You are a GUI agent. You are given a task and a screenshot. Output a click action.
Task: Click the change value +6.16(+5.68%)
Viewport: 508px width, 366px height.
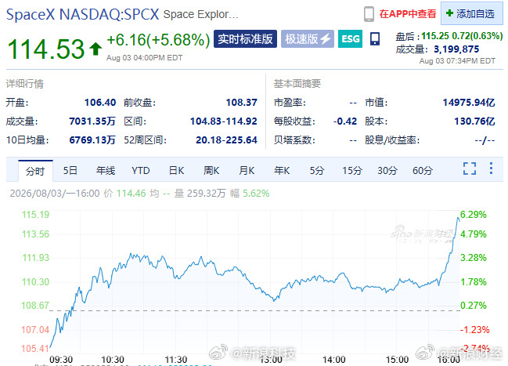(158, 40)
